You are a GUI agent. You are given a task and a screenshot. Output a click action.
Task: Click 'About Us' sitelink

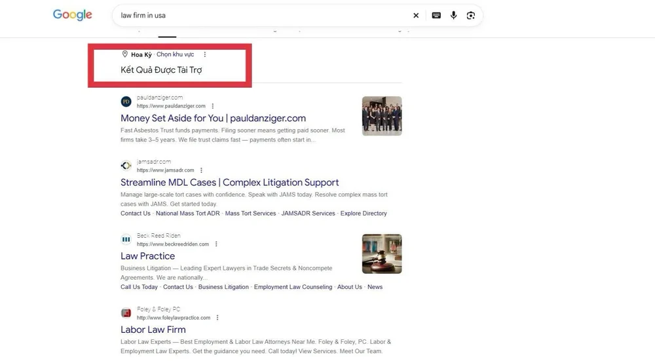point(350,286)
